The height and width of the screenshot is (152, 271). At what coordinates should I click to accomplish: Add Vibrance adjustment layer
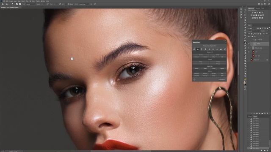point(263,13)
